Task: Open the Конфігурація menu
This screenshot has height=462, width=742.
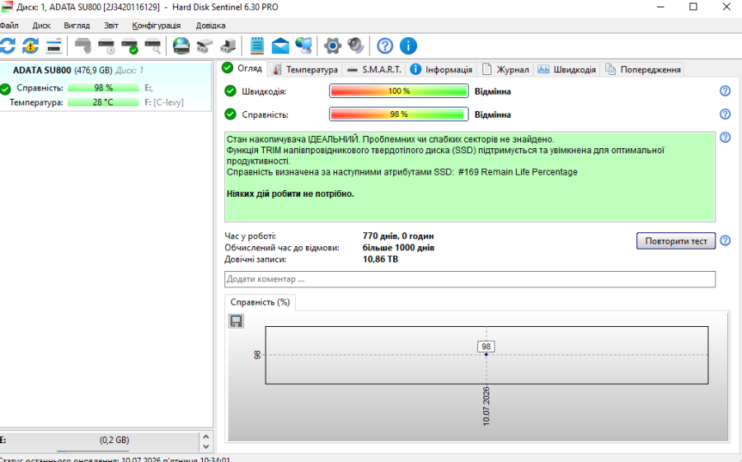Action: (156, 26)
